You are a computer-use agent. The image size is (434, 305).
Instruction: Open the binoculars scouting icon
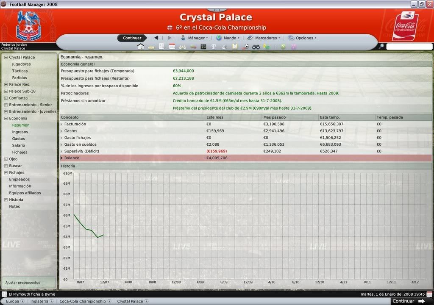[256, 47]
